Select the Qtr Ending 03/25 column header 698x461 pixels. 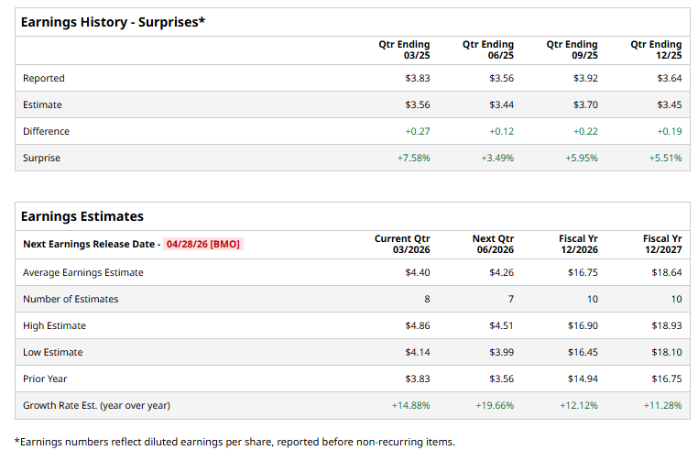click(404, 50)
